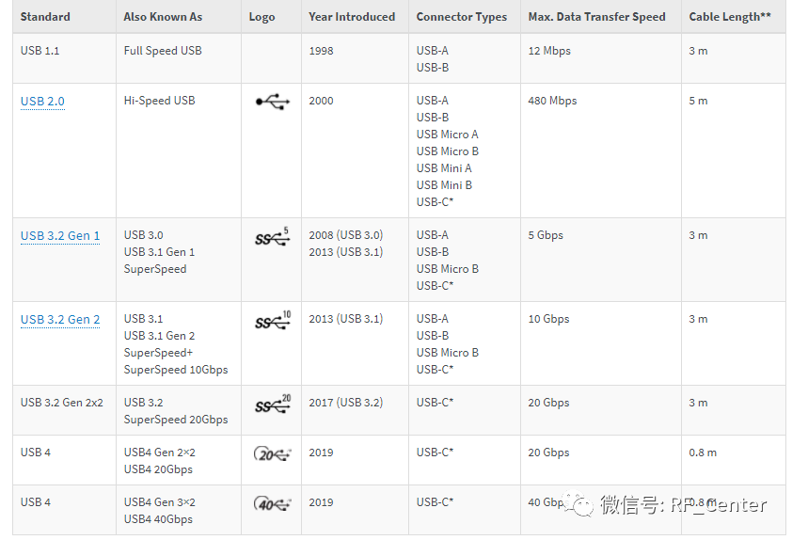Follow the USB 3.2 Gen 2 link

60,320
